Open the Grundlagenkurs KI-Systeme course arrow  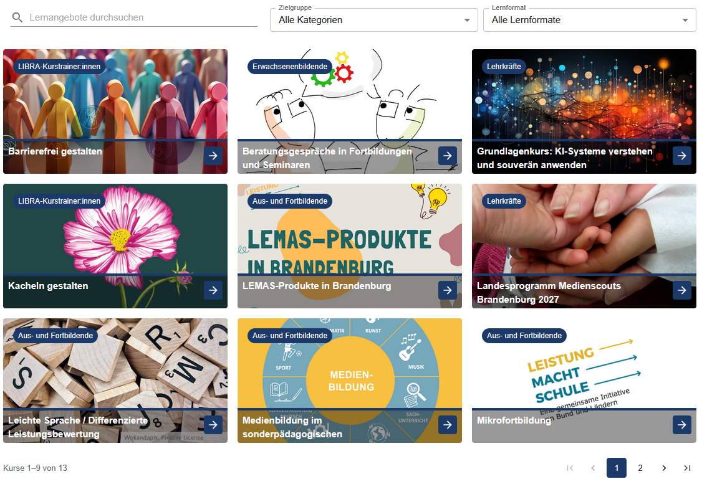682,156
